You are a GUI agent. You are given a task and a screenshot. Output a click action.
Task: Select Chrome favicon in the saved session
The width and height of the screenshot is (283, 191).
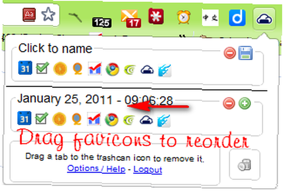(112, 119)
